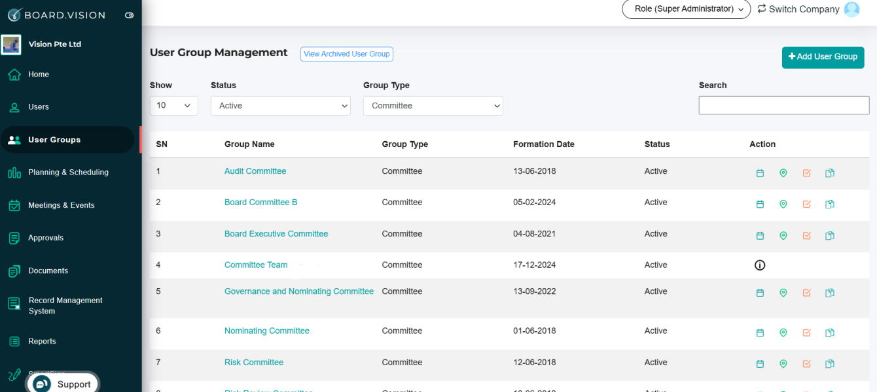Image resolution: width=877 pixels, height=392 pixels.
Task: Open the Group Type filter dropdown
Action: pyautogui.click(x=433, y=106)
